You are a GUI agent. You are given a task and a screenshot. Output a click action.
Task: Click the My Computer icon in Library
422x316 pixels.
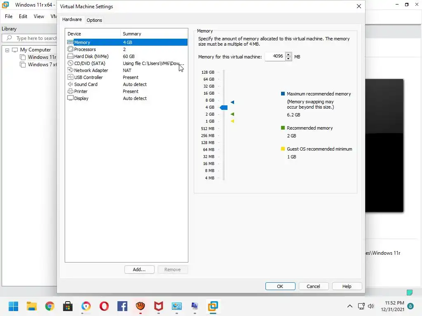(x=15, y=50)
